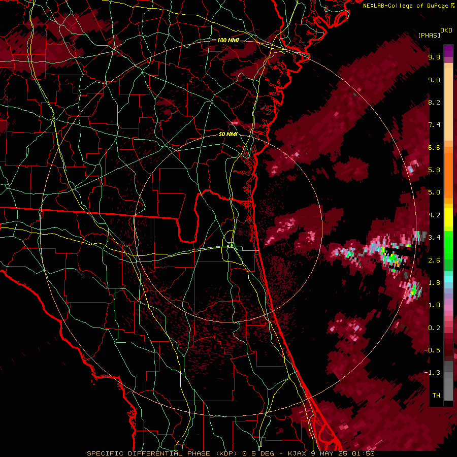Pick the yellow segment of the color bar
Image resolution: width=457 pixels, height=457 pixels.
pos(448,217)
